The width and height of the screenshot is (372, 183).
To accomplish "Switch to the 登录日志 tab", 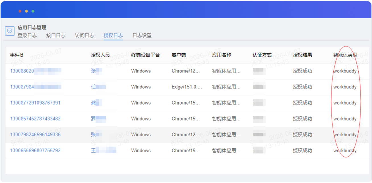I will [x=27, y=36].
